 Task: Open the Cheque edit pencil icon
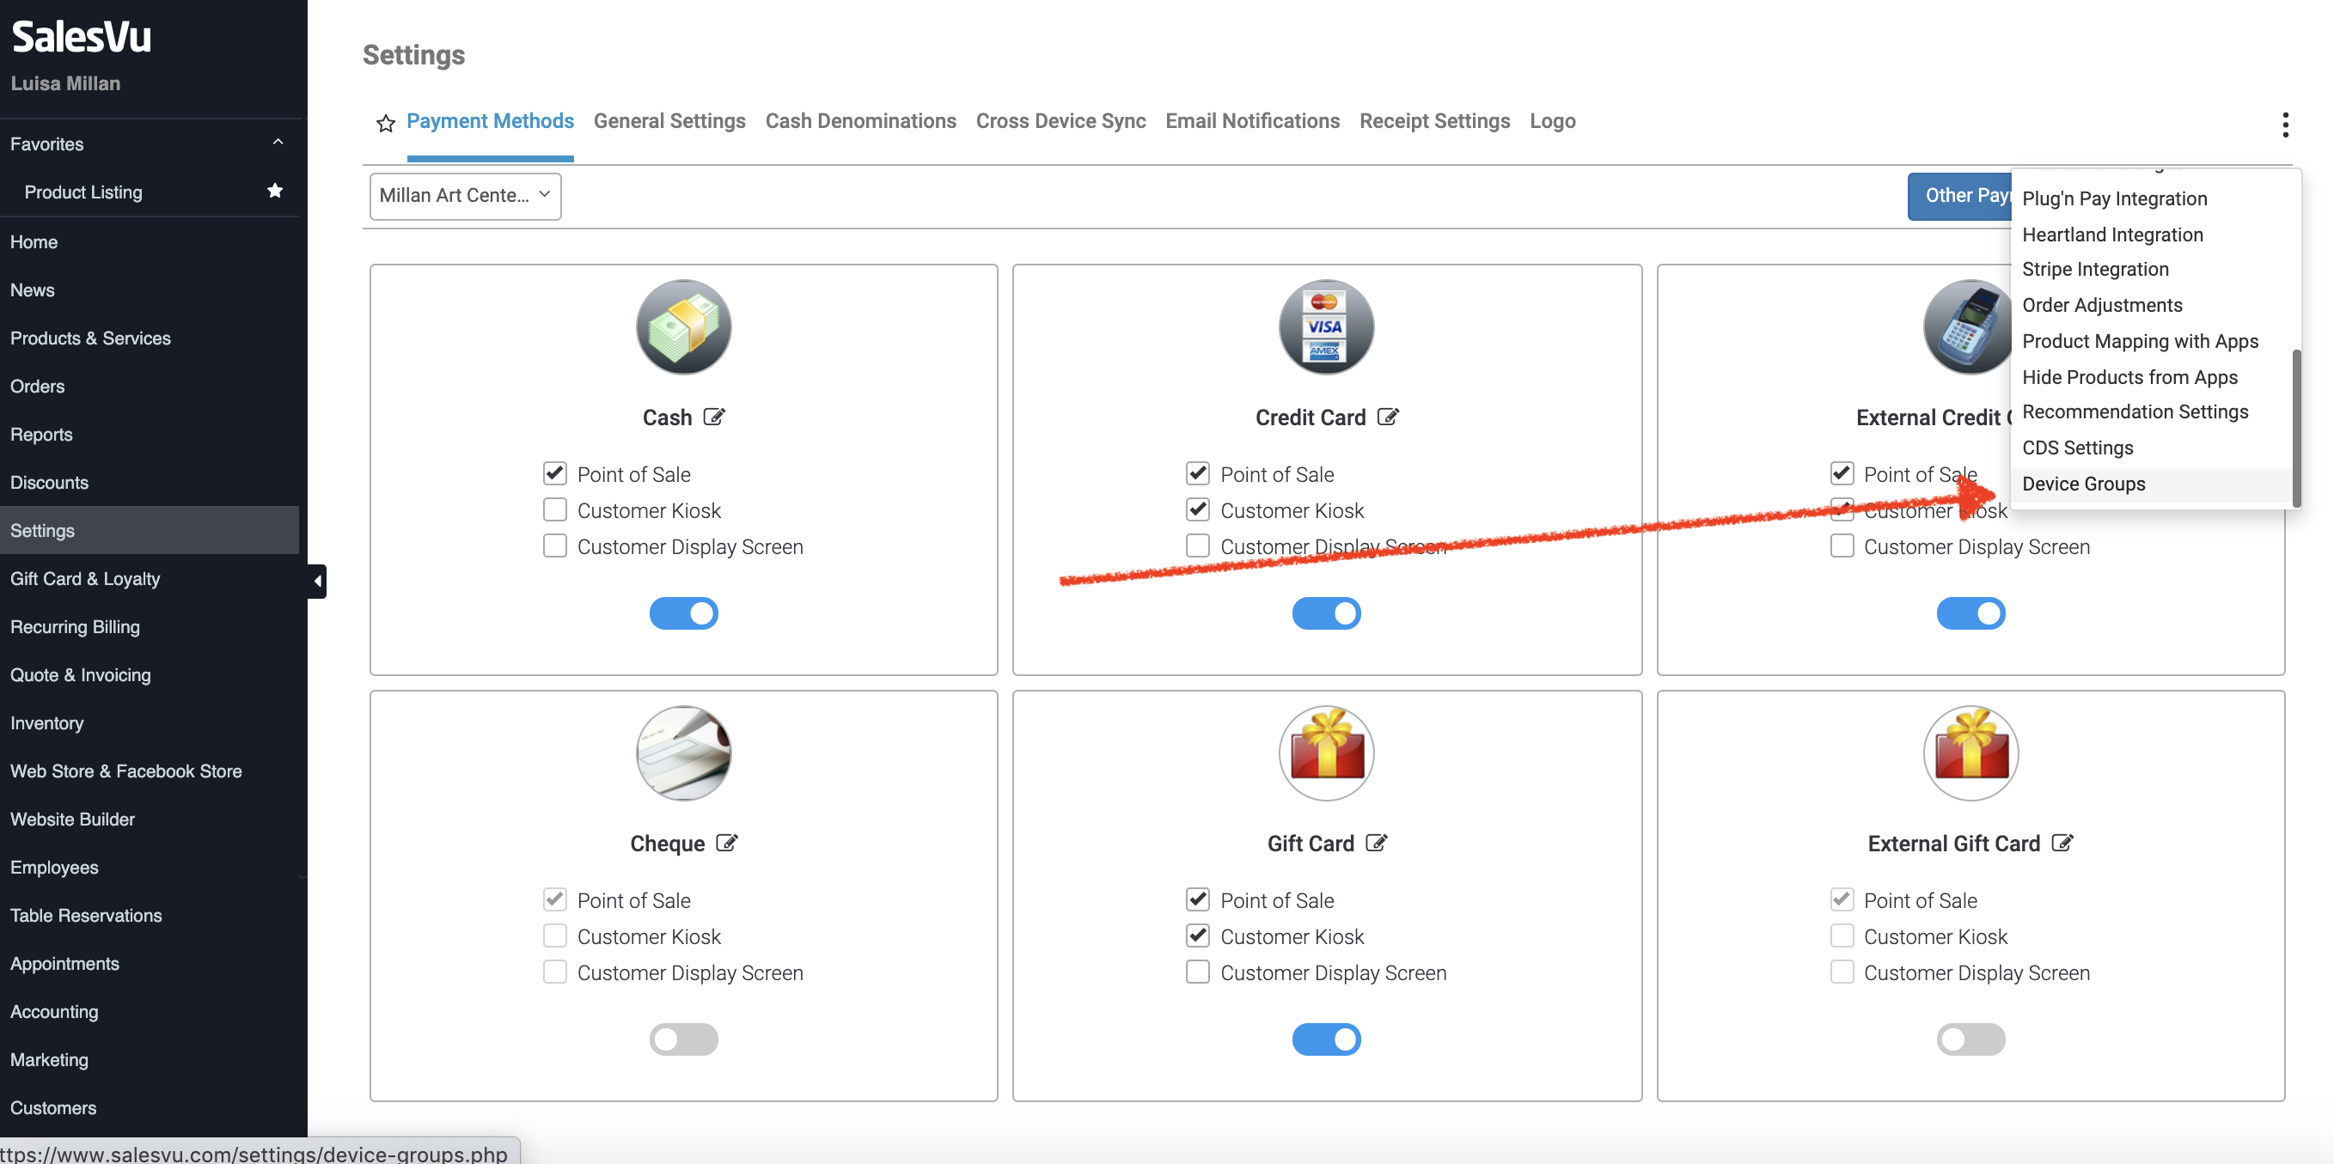pos(727,843)
